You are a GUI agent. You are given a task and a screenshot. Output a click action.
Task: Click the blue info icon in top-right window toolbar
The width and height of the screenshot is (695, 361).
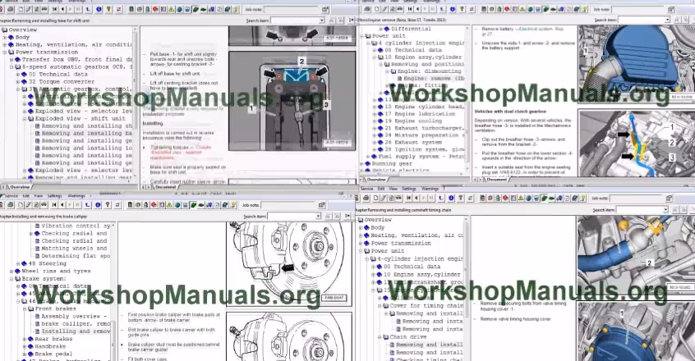click(452, 9)
